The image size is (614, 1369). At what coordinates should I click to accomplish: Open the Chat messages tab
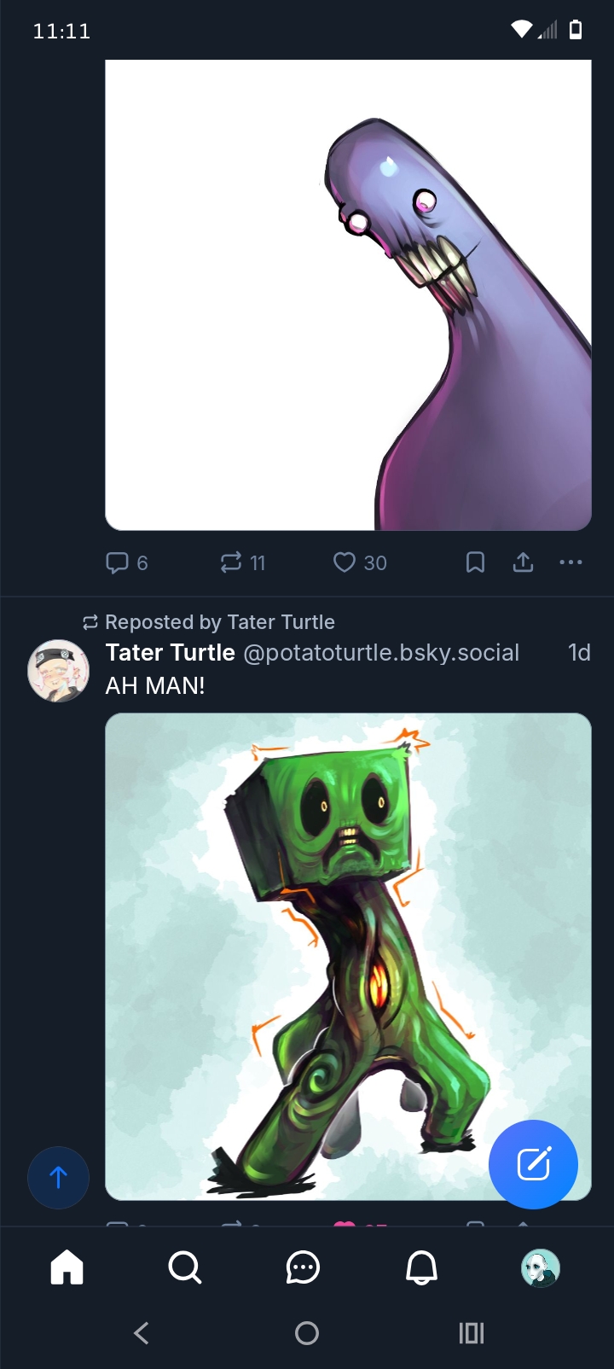click(x=303, y=1267)
